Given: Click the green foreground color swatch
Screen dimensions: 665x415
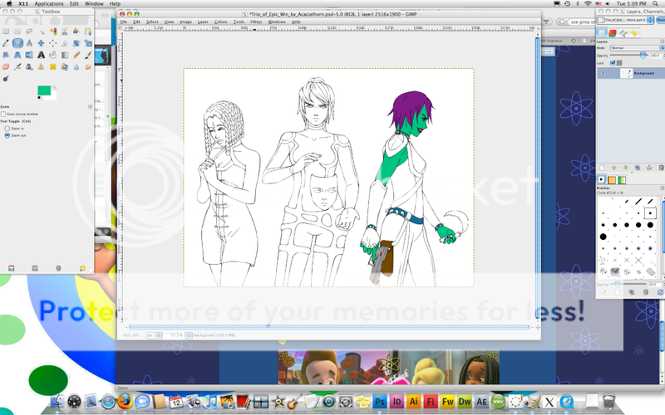Looking at the screenshot, I should tap(43, 90).
